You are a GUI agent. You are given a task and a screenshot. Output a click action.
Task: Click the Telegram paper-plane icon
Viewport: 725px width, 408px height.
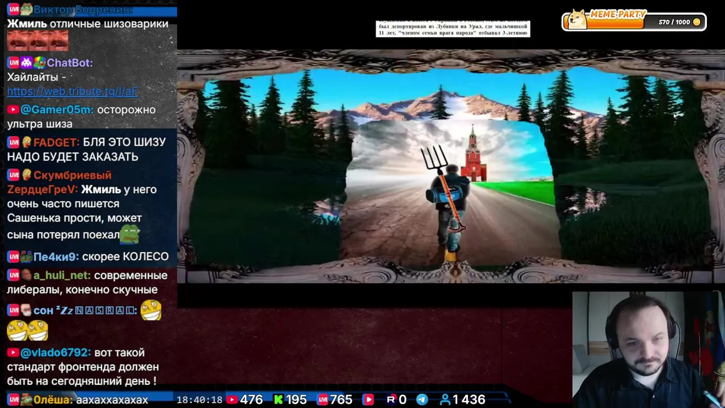pyautogui.click(x=422, y=399)
